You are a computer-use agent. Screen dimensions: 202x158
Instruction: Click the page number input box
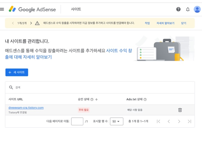77,121
